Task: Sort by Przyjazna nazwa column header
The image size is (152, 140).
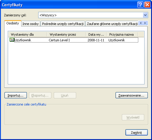Action: coord(122,34)
